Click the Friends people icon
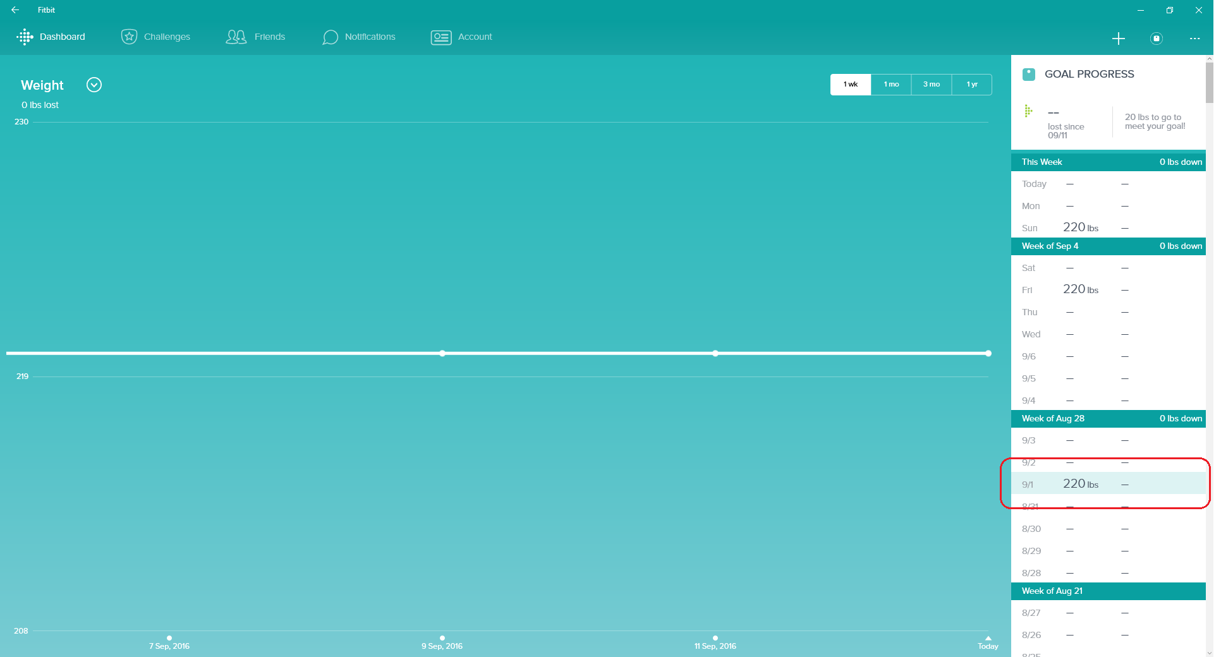The image size is (1221, 657). click(236, 37)
